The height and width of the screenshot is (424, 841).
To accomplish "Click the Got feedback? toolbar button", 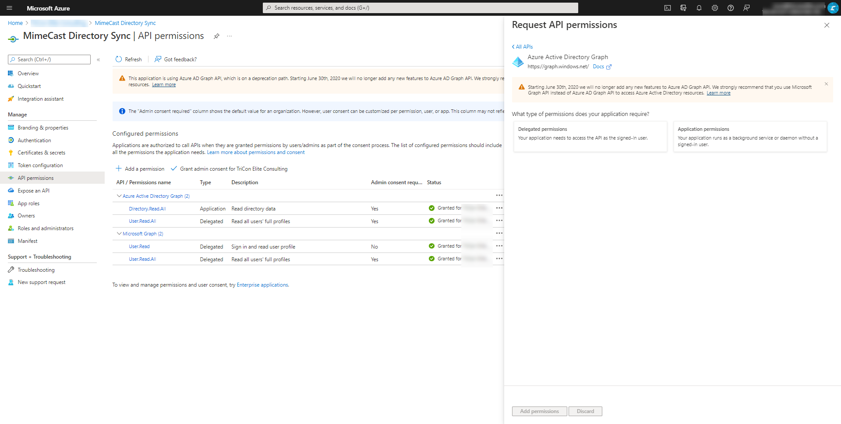I will click(176, 59).
